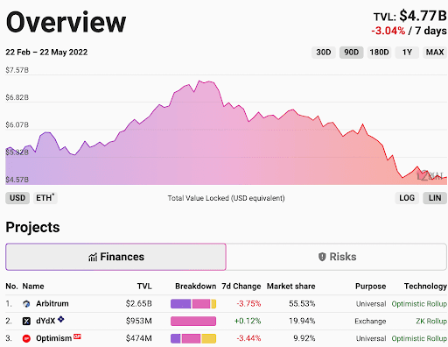Viewport: 448px width, 347px height.
Task: Click the L2BEAT watermark on chart
Action: point(430,175)
